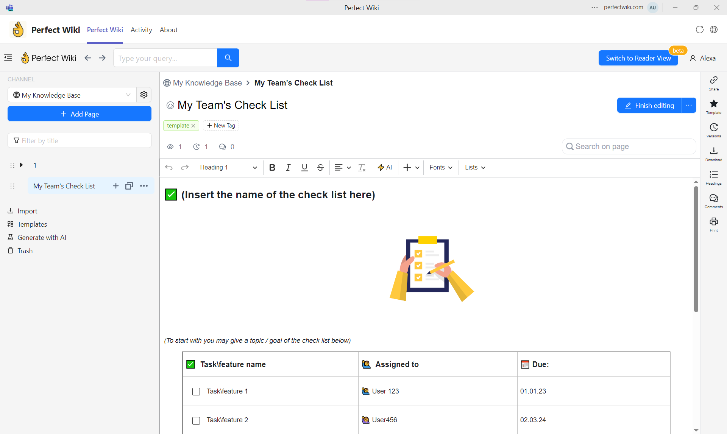Toggle bold formatting
727x434 pixels.
(272, 167)
